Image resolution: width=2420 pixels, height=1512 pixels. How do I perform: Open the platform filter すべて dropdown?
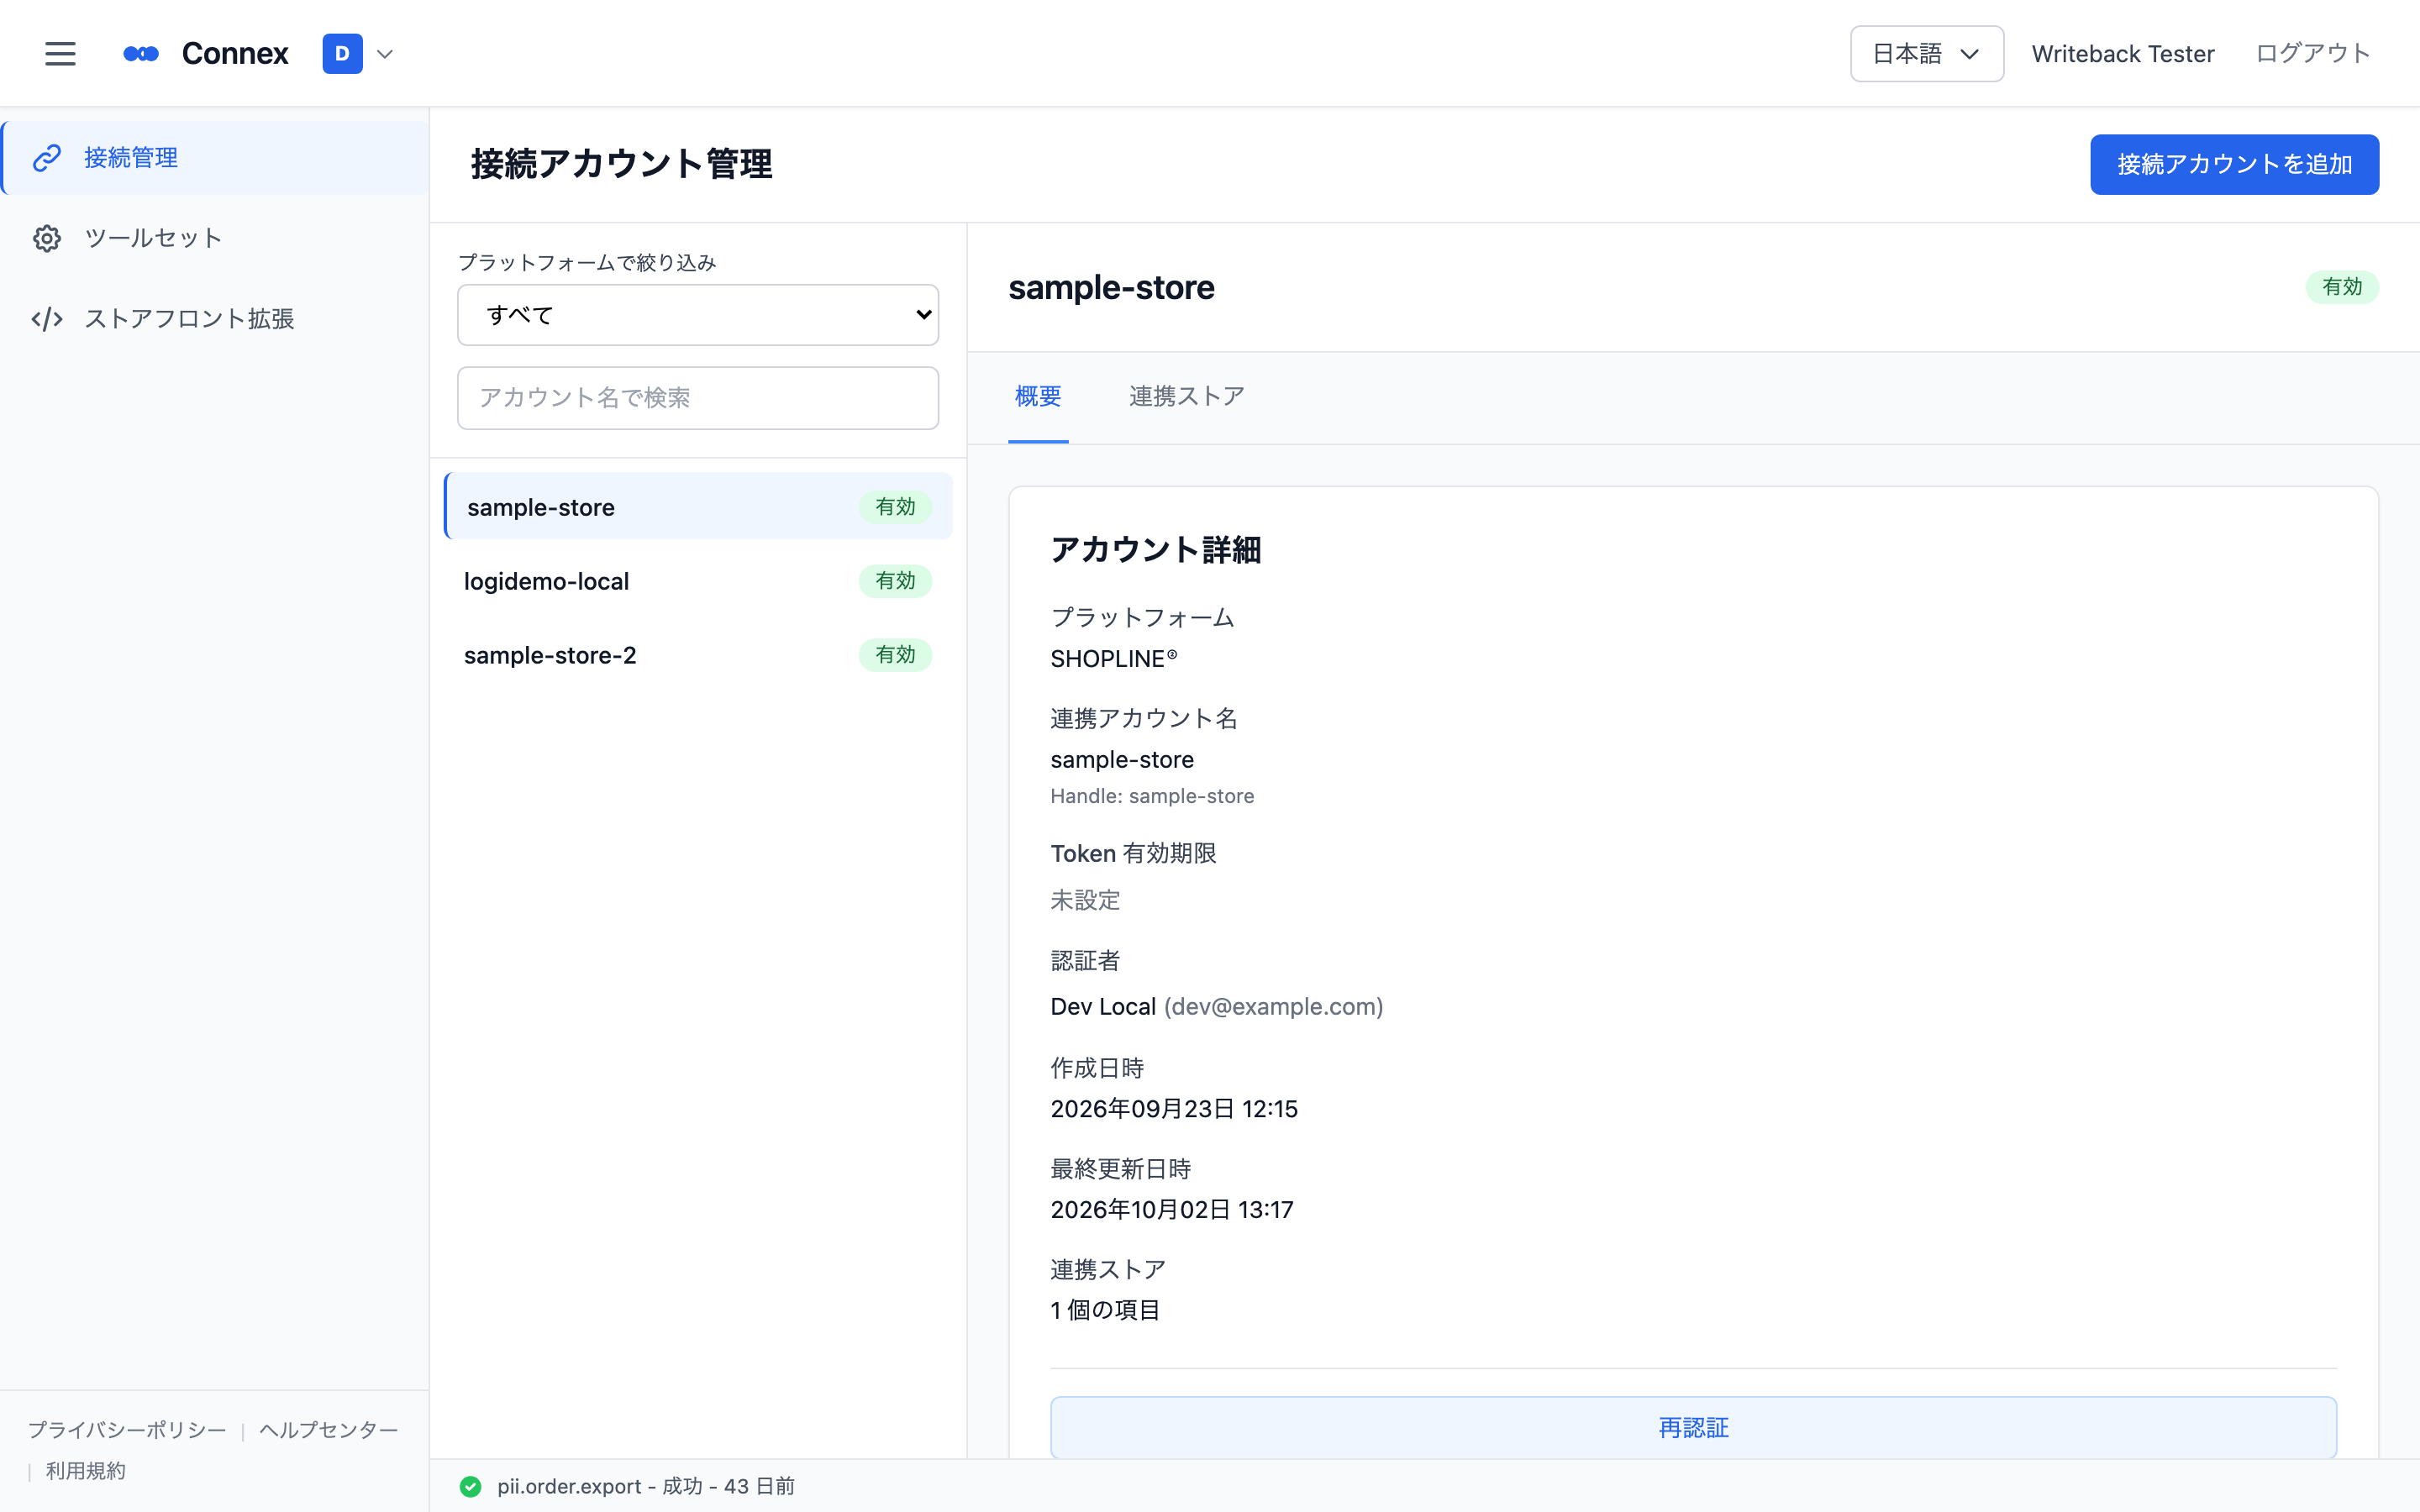coord(698,315)
